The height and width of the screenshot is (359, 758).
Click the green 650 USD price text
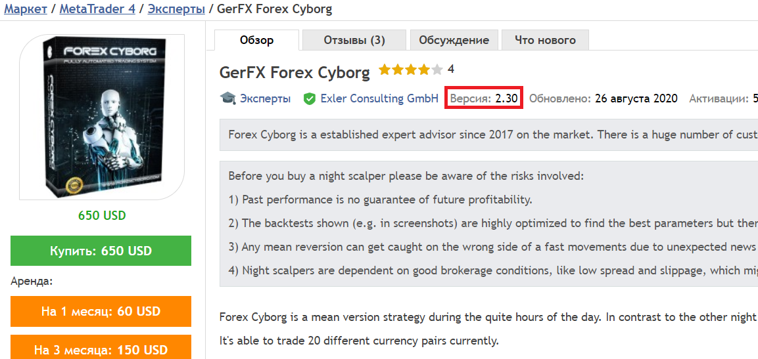[x=101, y=215]
